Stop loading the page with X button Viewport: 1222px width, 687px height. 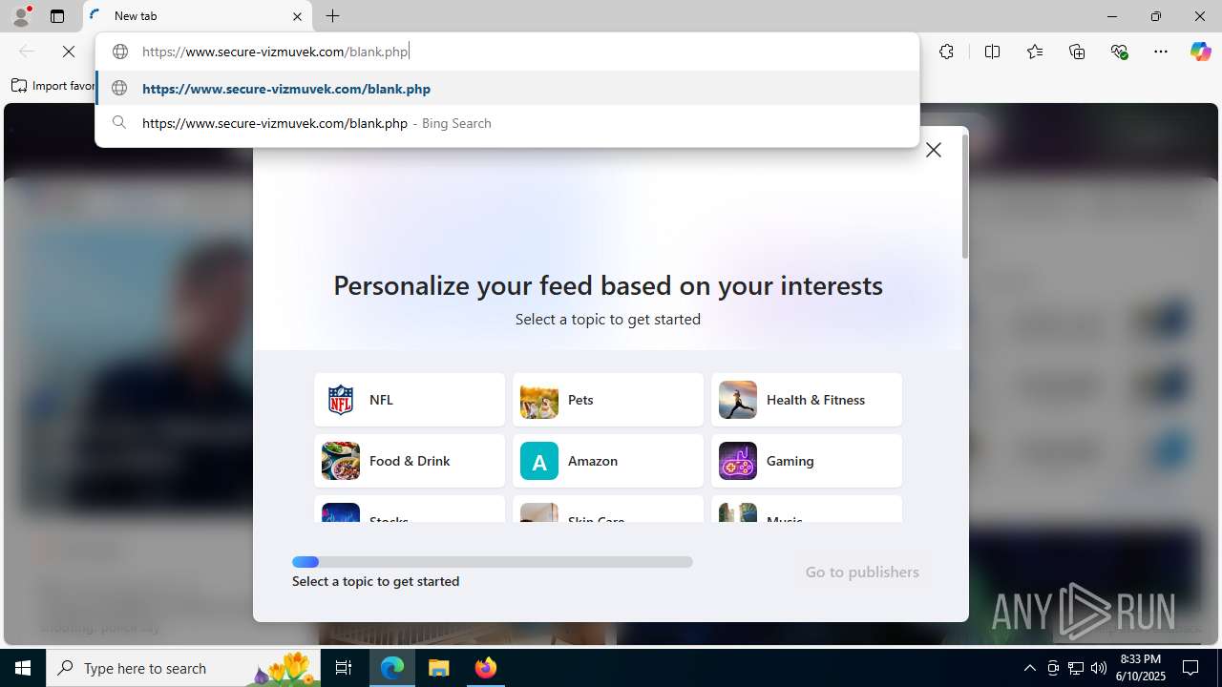69,52
